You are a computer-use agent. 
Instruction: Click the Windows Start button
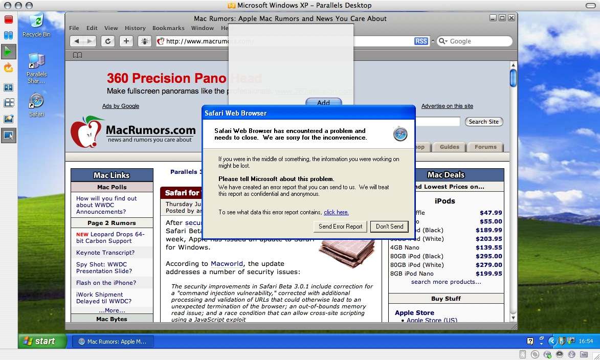click(x=42, y=341)
